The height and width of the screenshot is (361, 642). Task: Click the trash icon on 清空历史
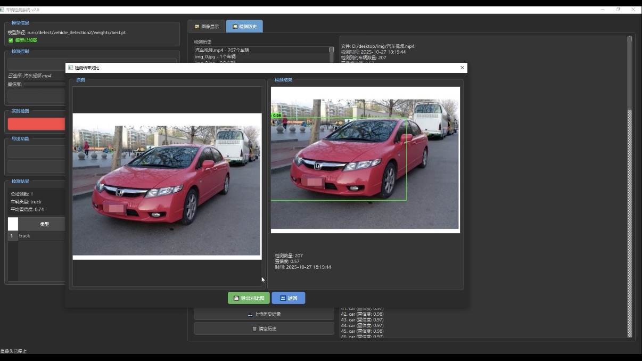(254, 329)
